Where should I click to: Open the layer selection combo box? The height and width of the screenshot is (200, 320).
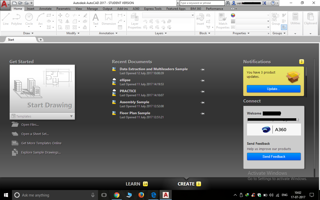click(x=168, y=15)
